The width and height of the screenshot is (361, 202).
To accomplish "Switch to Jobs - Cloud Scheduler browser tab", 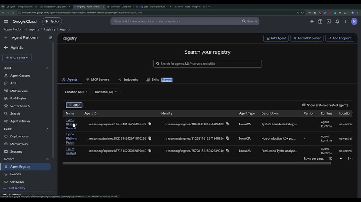I will pos(156,7).
